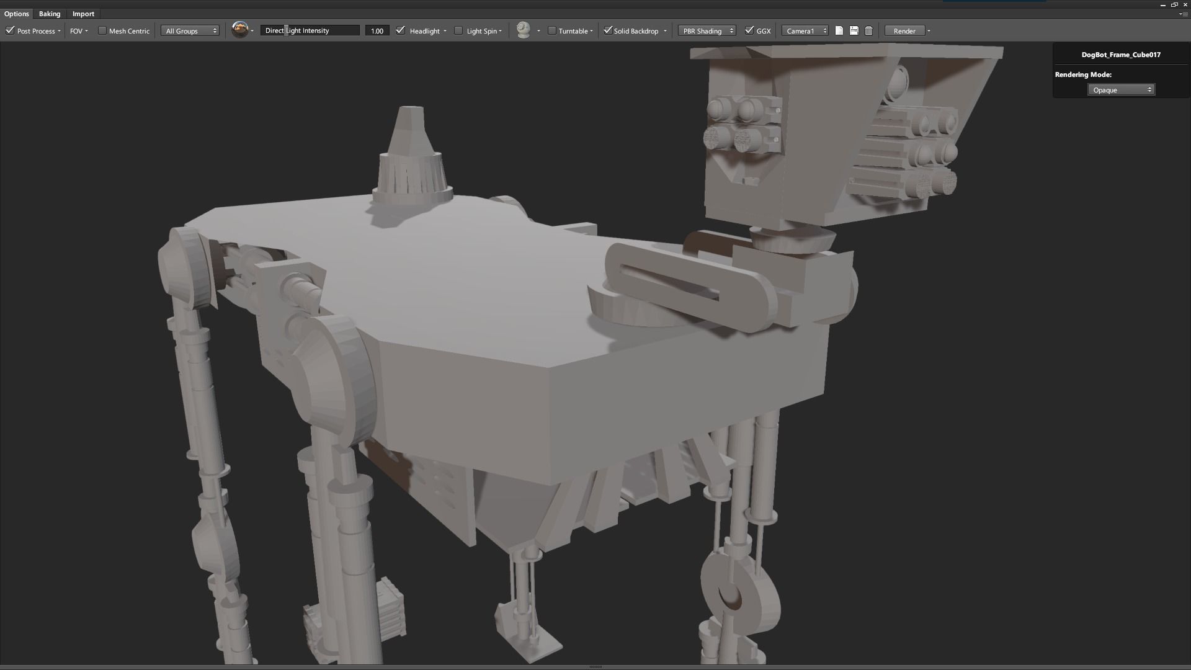Enable the Light Spin checkbox
Screen dimensions: 1191x670
[x=458, y=30]
